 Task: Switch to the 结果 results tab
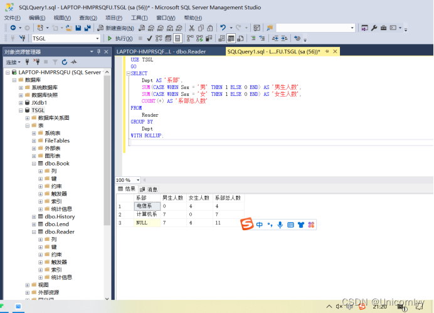tap(127, 189)
